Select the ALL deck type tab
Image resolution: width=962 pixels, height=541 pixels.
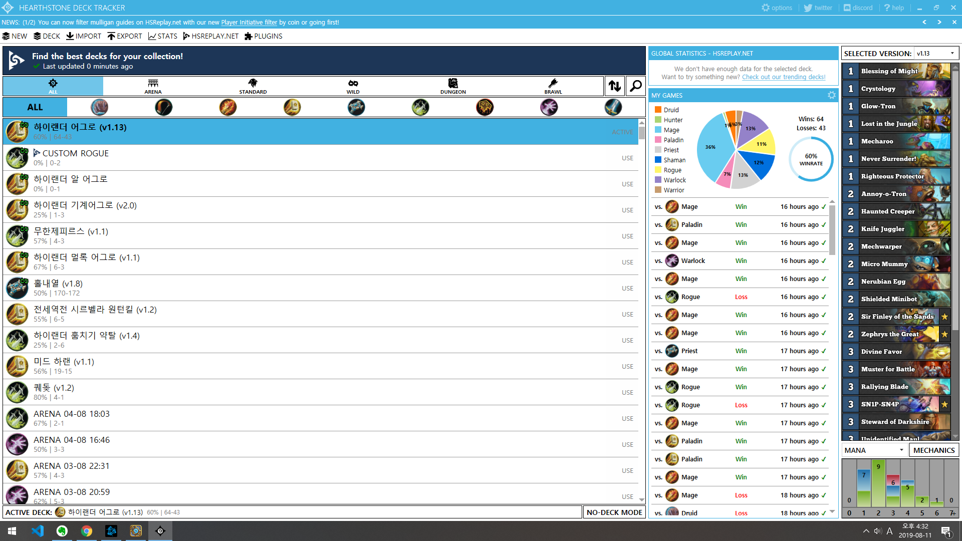(x=53, y=86)
